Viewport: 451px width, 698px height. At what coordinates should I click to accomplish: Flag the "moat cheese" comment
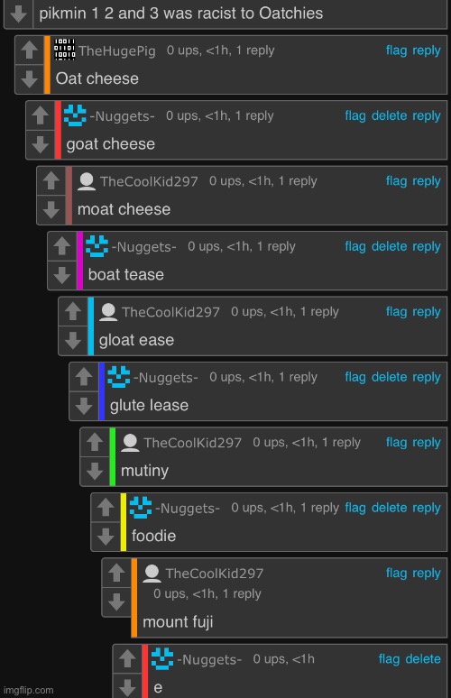[x=396, y=181]
